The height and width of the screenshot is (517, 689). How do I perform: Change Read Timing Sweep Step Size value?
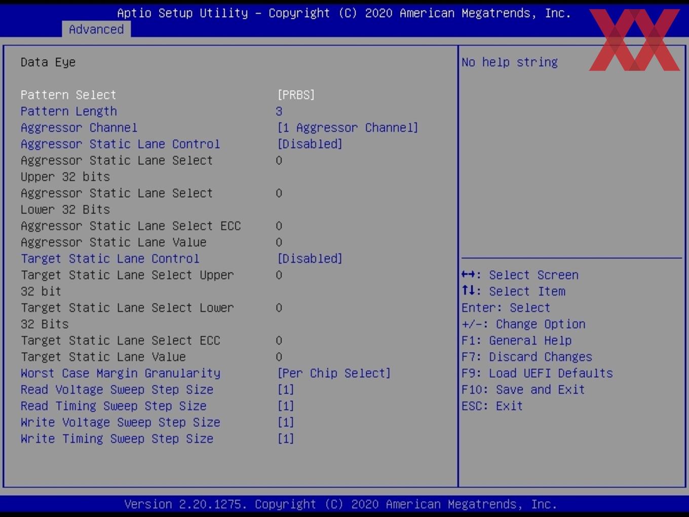click(286, 406)
